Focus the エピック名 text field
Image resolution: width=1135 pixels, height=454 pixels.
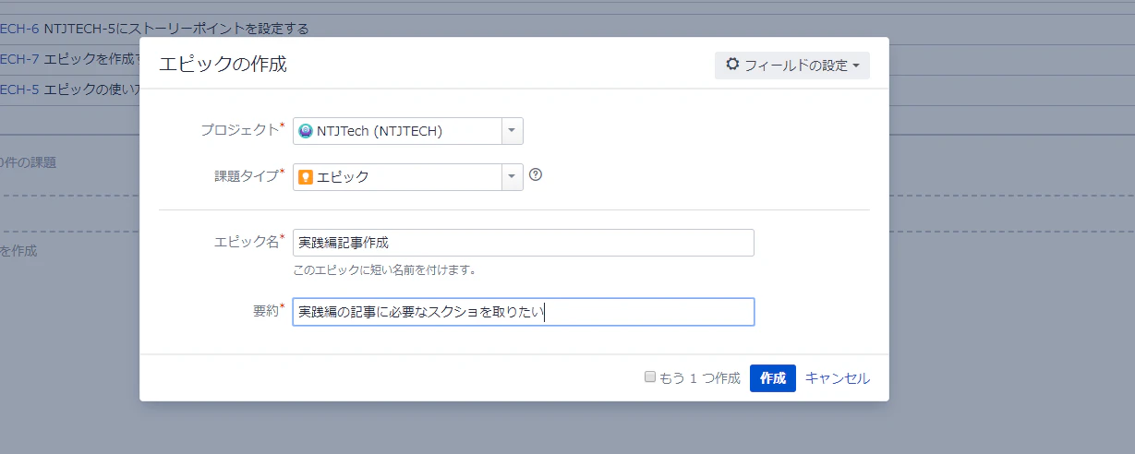[524, 243]
